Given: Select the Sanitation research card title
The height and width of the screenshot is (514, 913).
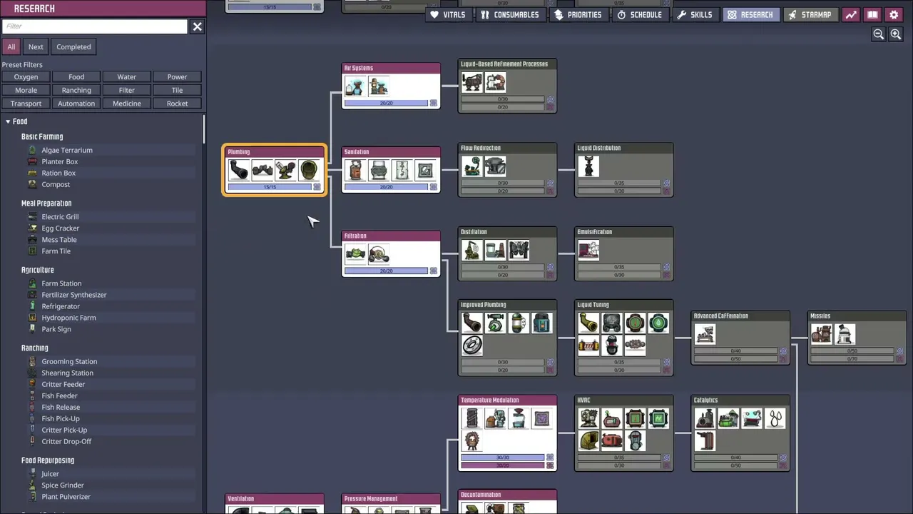Looking at the screenshot, I should [x=357, y=151].
